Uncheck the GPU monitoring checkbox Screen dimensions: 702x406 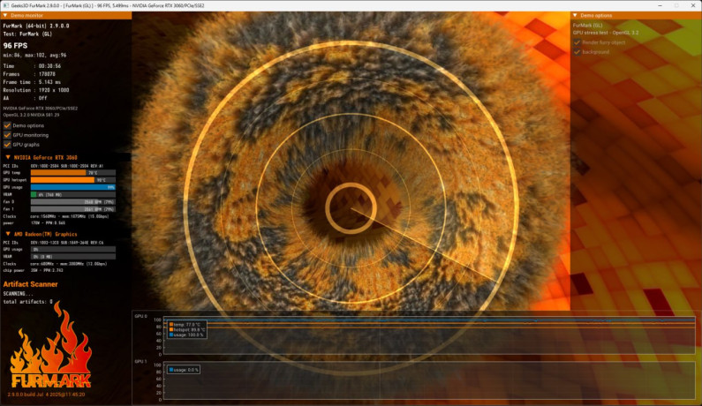pyautogui.click(x=7, y=135)
